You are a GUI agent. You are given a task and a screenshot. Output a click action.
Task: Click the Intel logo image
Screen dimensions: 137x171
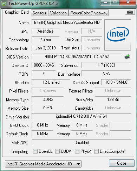click(x=118, y=35)
